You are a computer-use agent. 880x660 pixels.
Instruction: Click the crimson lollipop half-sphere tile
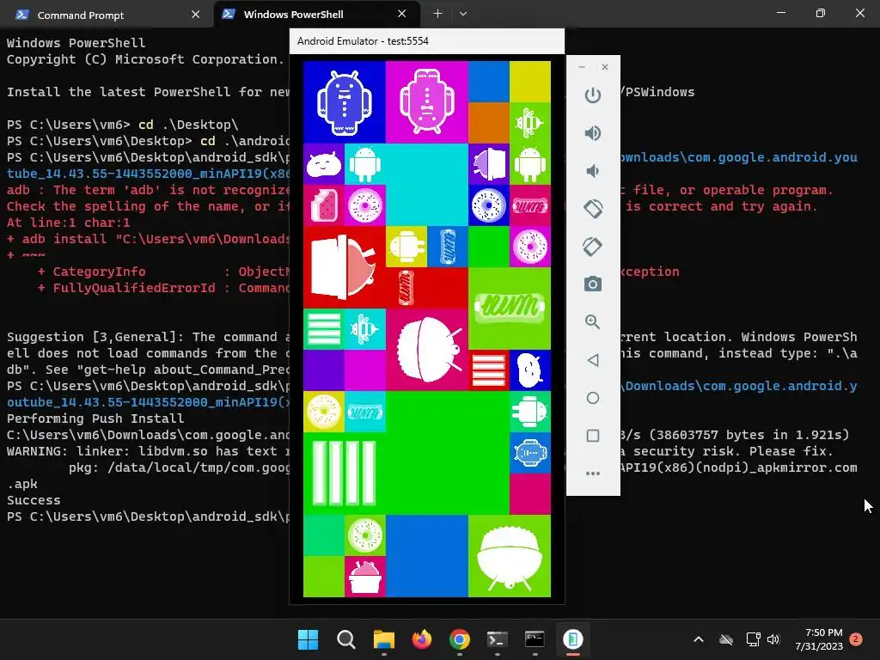[x=426, y=349]
